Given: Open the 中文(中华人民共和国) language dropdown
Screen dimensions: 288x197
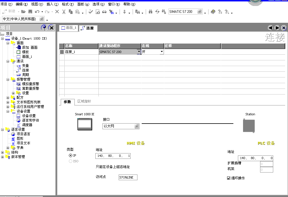Looking at the screenshot, I should pos(42,19).
